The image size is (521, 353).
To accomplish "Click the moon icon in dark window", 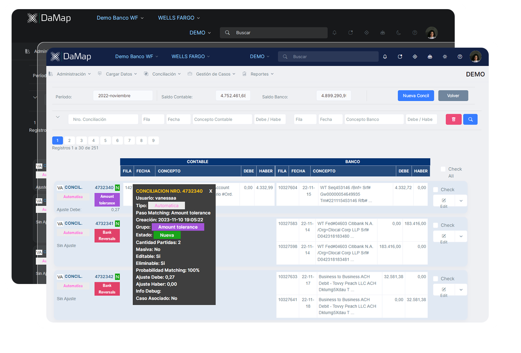I will [x=399, y=33].
